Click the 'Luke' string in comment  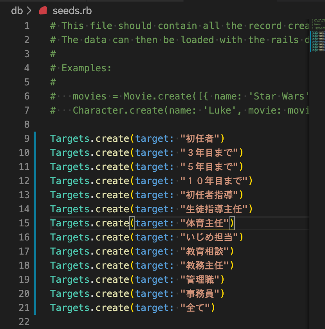pyautogui.click(x=220, y=110)
